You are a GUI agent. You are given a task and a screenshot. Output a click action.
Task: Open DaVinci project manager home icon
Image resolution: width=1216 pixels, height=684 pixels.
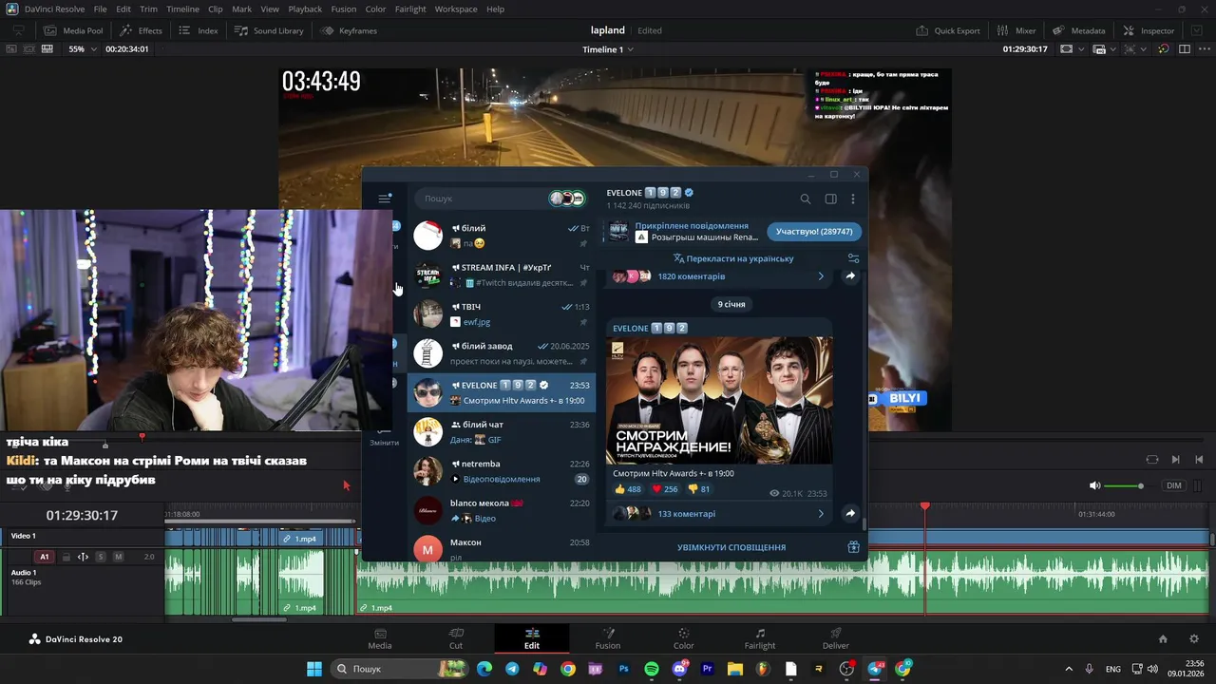(1163, 639)
